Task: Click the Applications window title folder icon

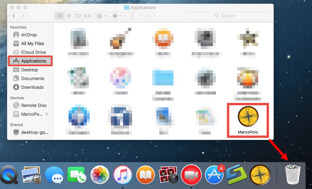Action: (127, 7)
